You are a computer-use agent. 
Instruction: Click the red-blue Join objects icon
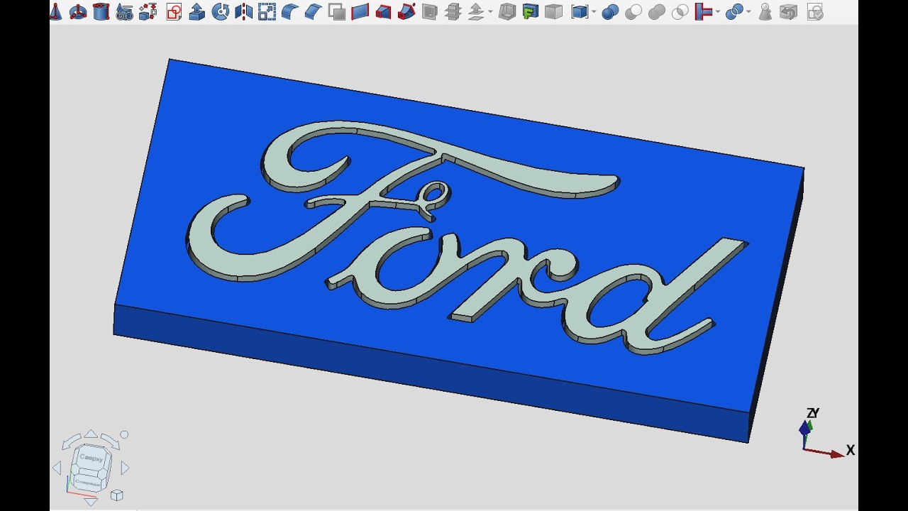click(704, 12)
